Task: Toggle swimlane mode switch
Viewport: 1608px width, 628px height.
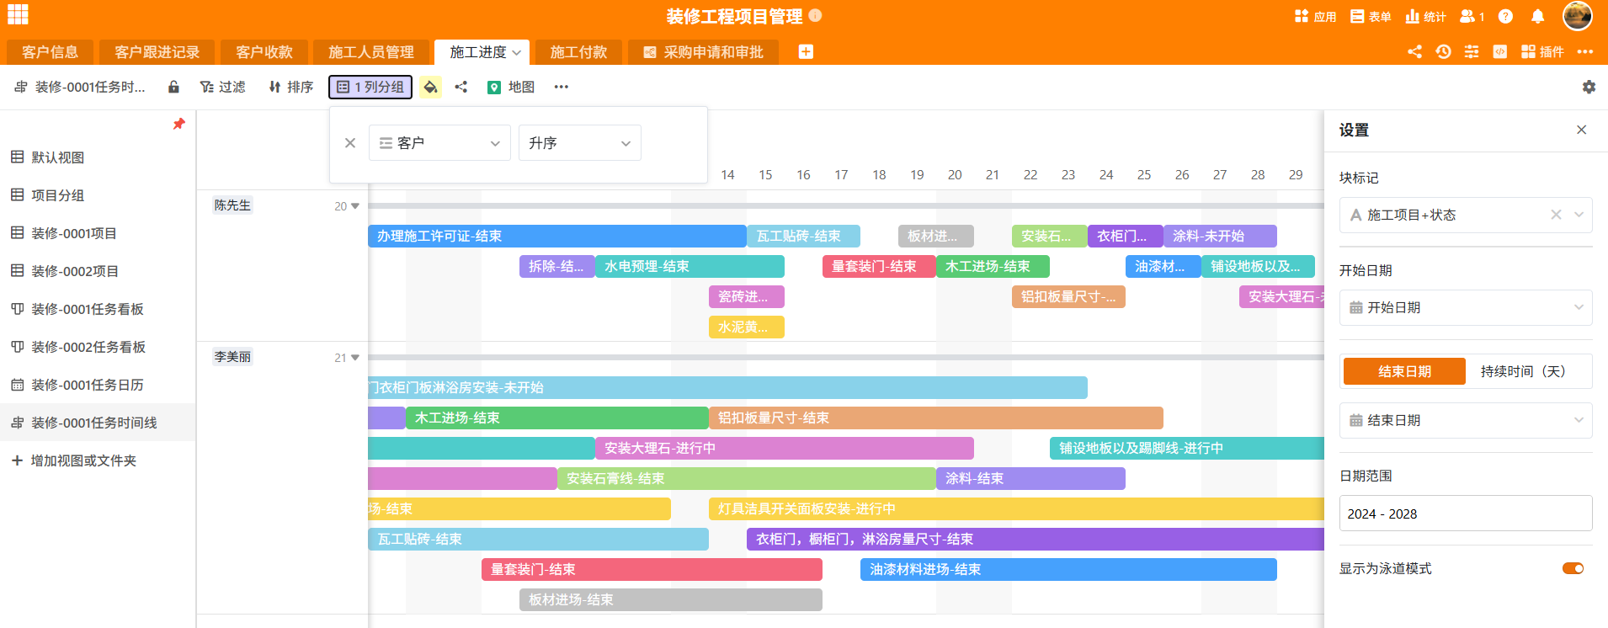Action: 1573,568
